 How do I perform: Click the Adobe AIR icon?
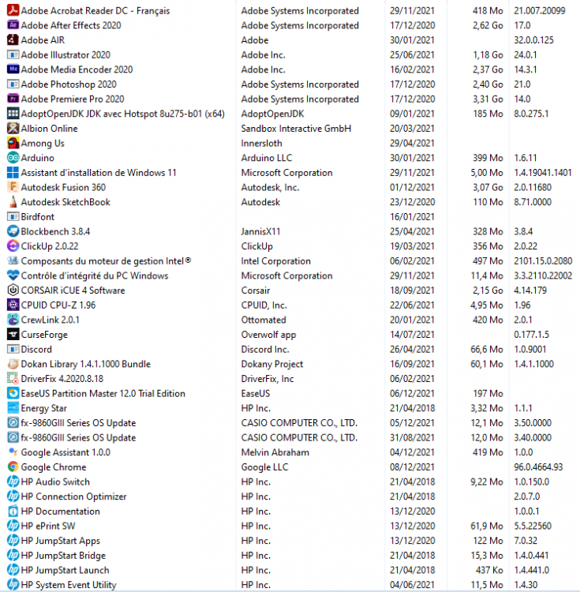(x=13, y=39)
